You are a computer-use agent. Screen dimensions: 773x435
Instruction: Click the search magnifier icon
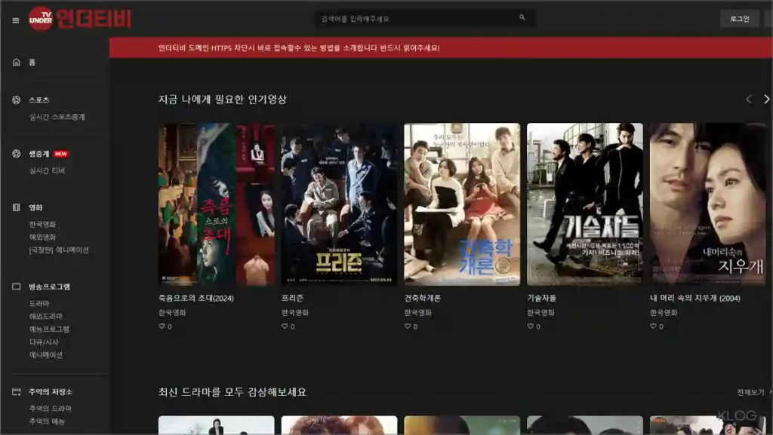point(522,17)
